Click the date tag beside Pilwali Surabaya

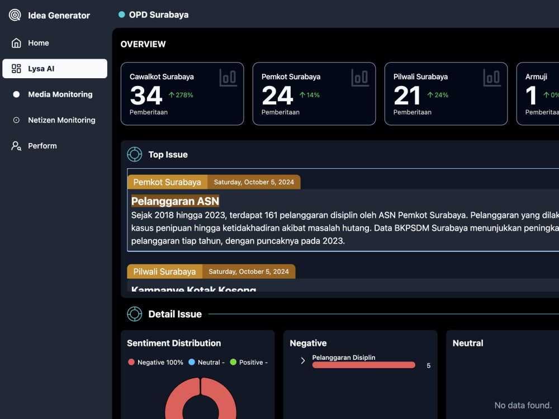(249, 272)
